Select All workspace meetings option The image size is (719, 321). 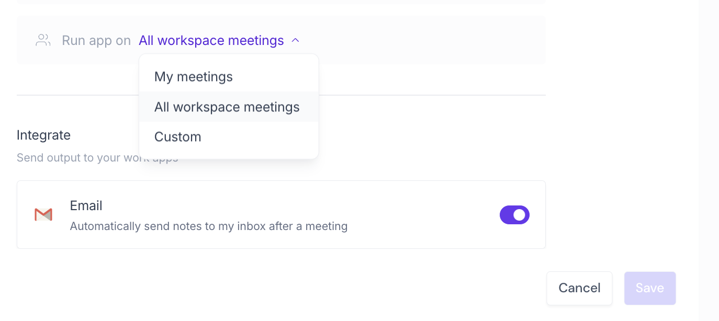pyautogui.click(x=227, y=107)
